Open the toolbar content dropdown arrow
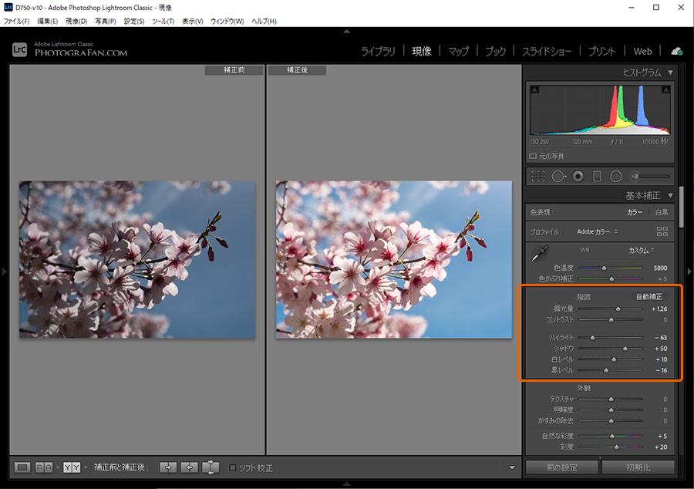This screenshot has height=489, width=694. [x=512, y=467]
